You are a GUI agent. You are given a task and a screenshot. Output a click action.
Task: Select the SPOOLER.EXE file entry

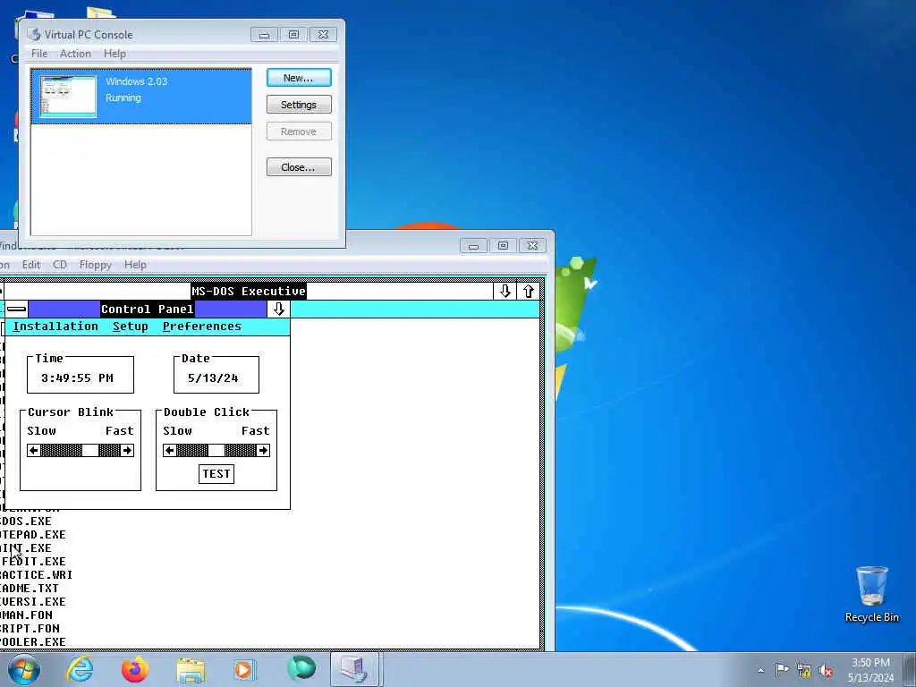33,642
